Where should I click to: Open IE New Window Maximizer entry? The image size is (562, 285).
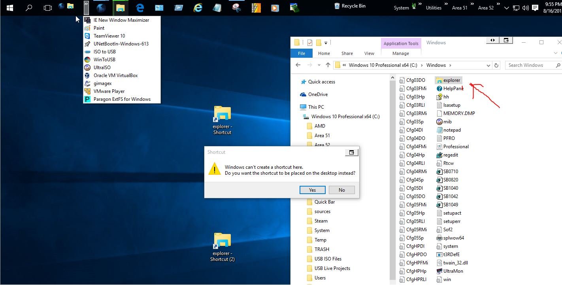click(x=122, y=20)
